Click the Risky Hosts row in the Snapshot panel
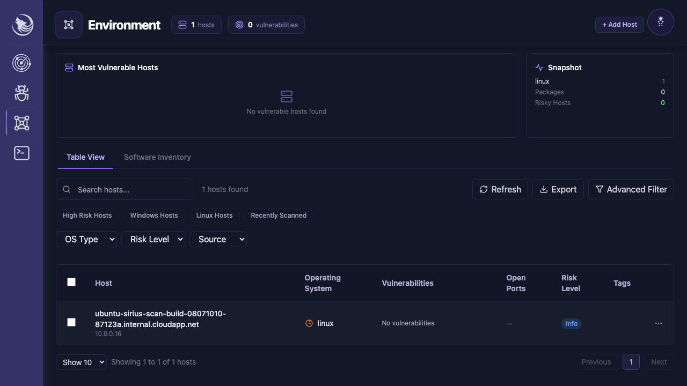The height and width of the screenshot is (386, 687). pyautogui.click(x=600, y=103)
